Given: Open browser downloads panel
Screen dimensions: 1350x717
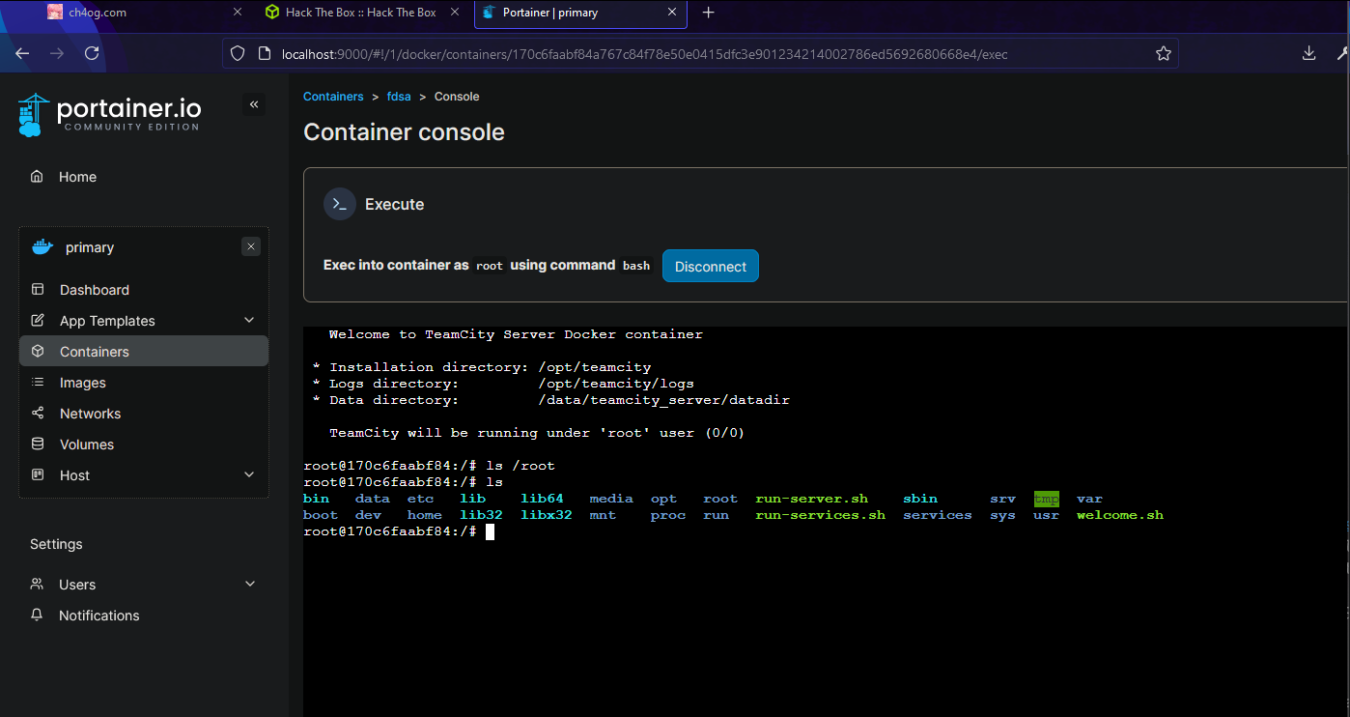Looking at the screenshot, I should [x=1309, y=54].
